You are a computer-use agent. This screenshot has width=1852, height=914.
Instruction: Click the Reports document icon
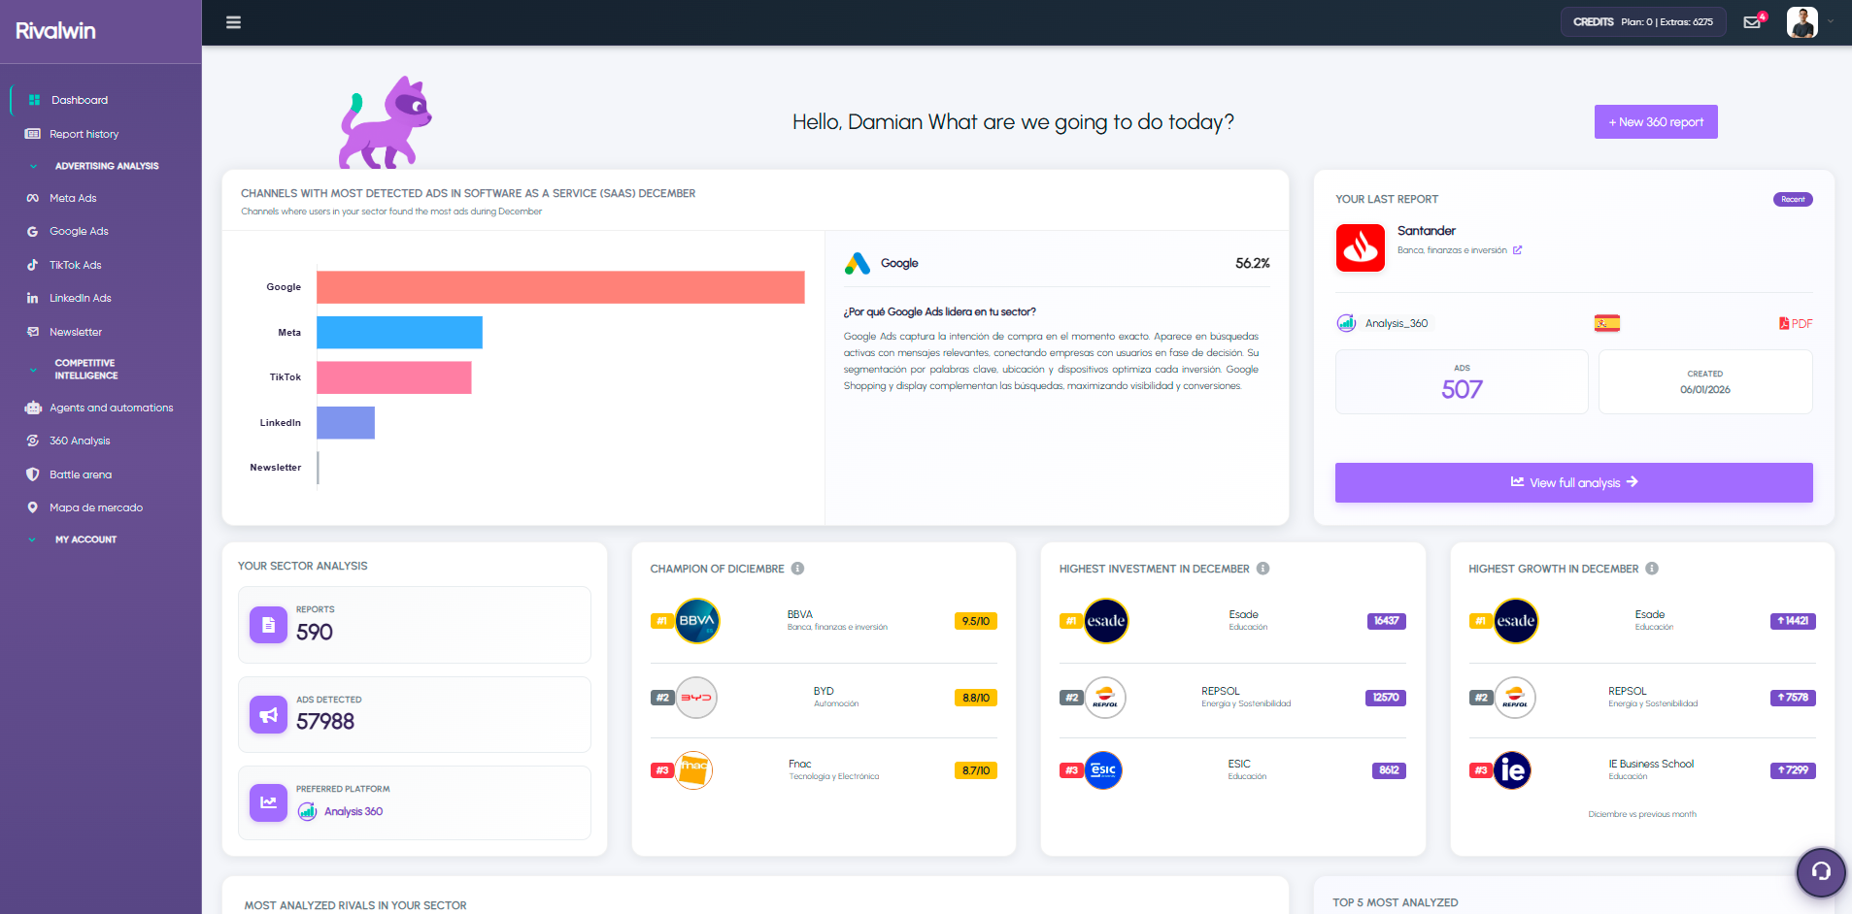point(268,625)
